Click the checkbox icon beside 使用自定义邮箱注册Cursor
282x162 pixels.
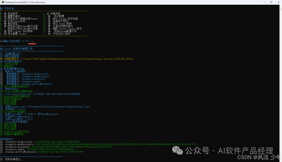[5, 19]
